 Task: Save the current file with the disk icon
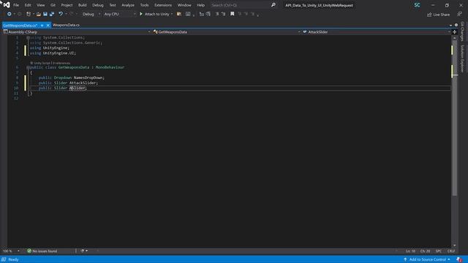click(45, 14)
